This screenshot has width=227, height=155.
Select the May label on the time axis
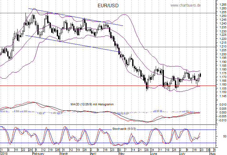click(x=121, y=153)
